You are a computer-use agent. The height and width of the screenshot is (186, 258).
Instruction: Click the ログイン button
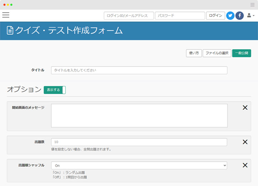[x=215, y=15]
